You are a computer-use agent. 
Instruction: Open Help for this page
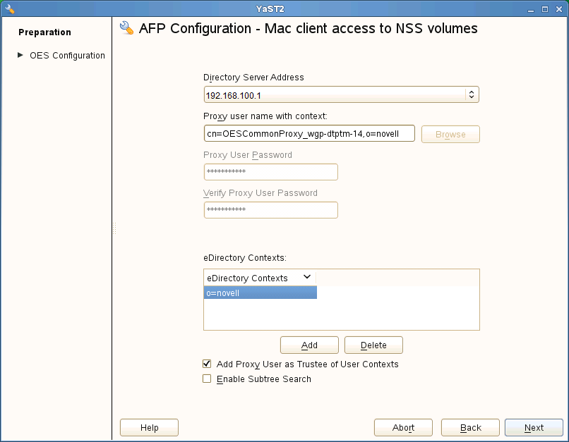[x=149, y=427]
